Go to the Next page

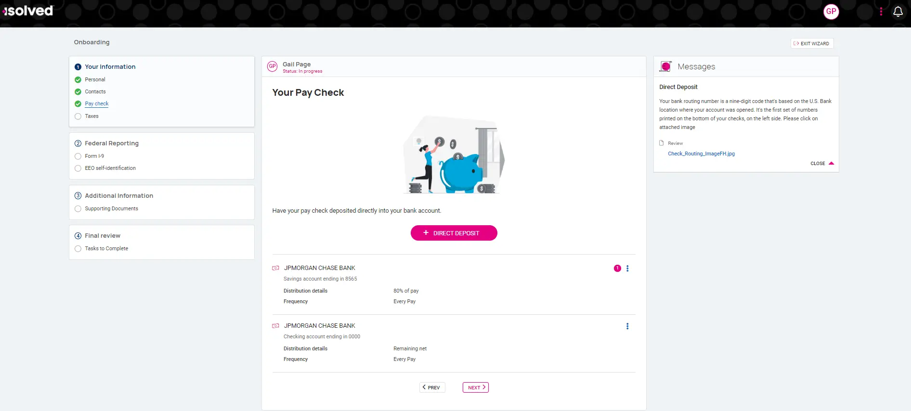[x=476, y=387]
